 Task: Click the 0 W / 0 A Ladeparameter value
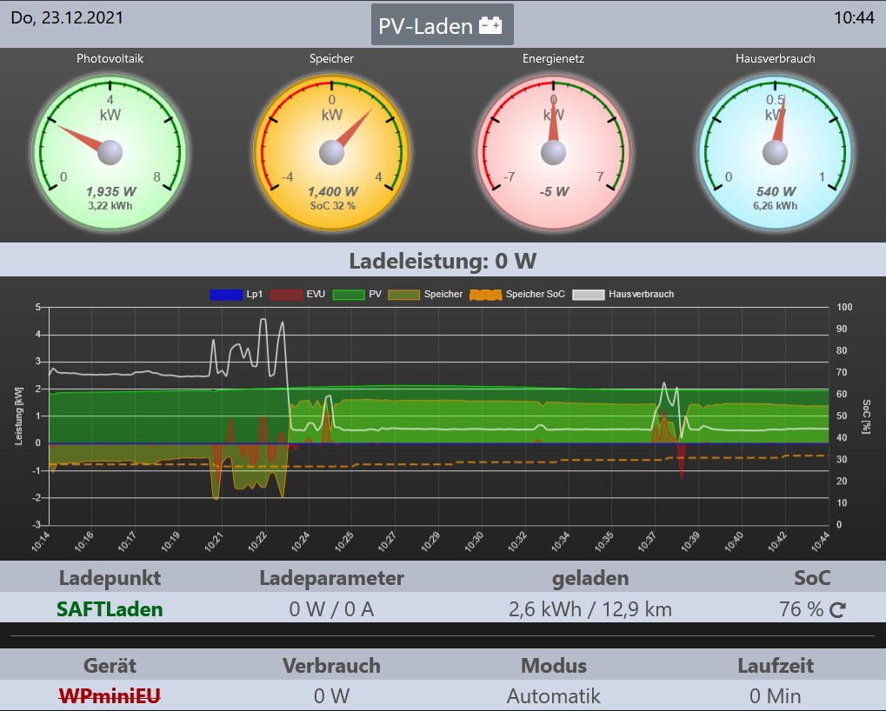(x=331, y=609)
